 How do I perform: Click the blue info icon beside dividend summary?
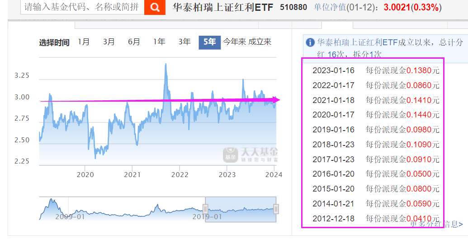coord(310,42)
